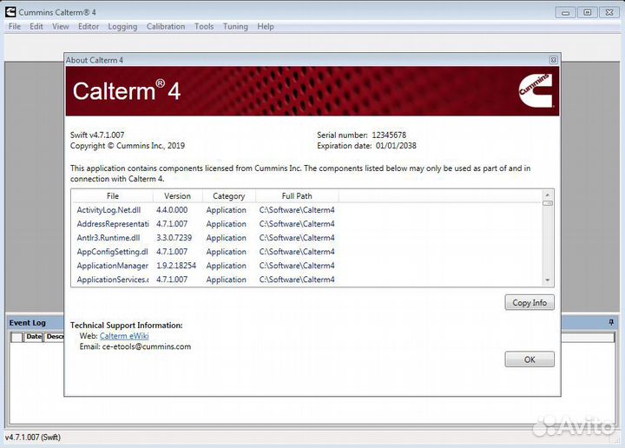This screenshot has height=448, width=625.
Task: Sort list by Category column header
Action: click(x=228, y=196)
